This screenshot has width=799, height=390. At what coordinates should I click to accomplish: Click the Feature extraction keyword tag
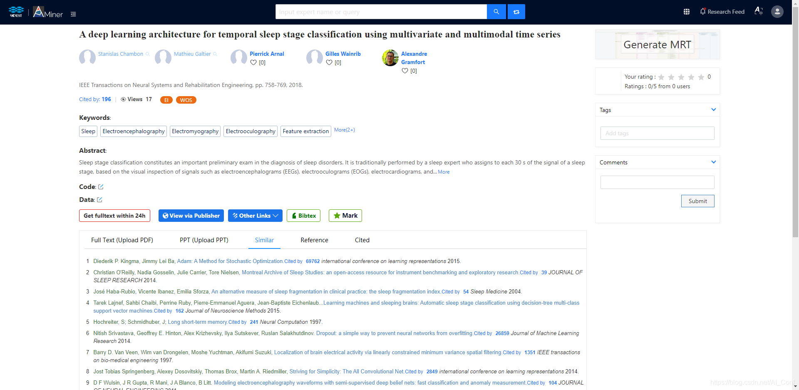click(x=306, y=132)
